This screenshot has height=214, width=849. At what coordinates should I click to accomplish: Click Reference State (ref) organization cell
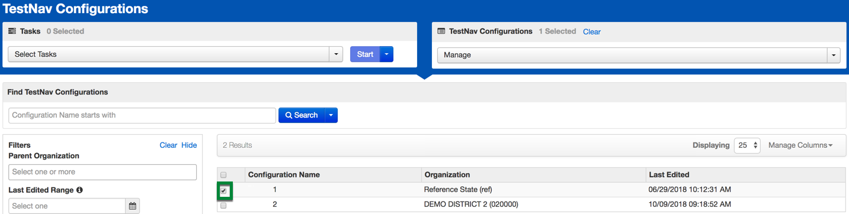(458, 190)
